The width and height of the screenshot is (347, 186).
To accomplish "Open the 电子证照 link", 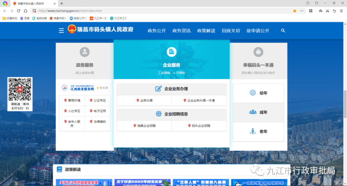I will tap(98, 111).
